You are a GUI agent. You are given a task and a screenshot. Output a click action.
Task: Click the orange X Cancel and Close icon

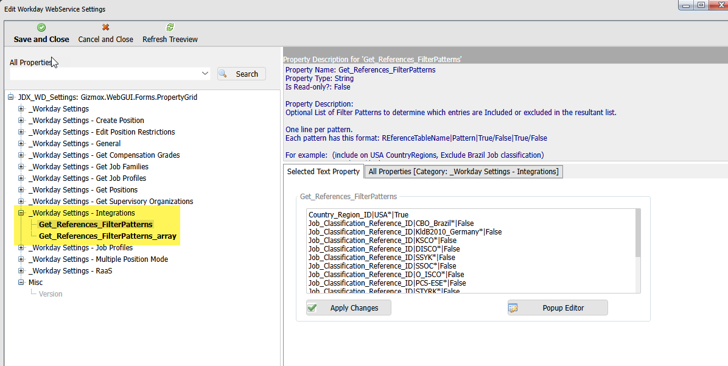pyautogui.click(x=106, y=28)
